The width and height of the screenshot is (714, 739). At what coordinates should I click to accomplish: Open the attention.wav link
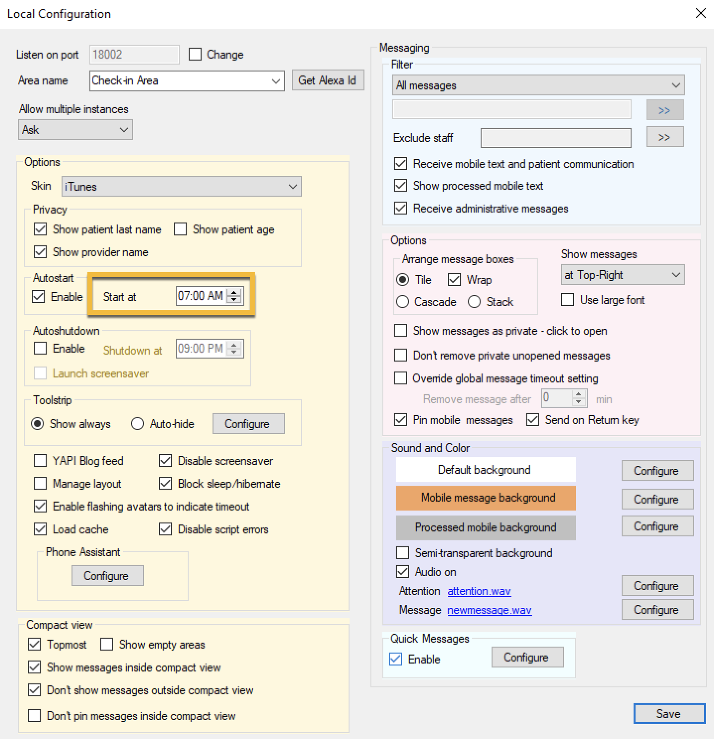[479, 591]
